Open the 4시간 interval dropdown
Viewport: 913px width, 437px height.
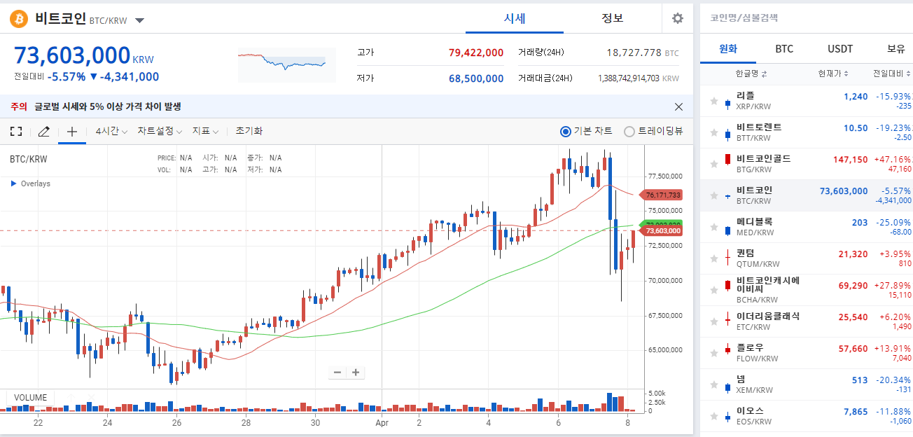coord(112,131)
